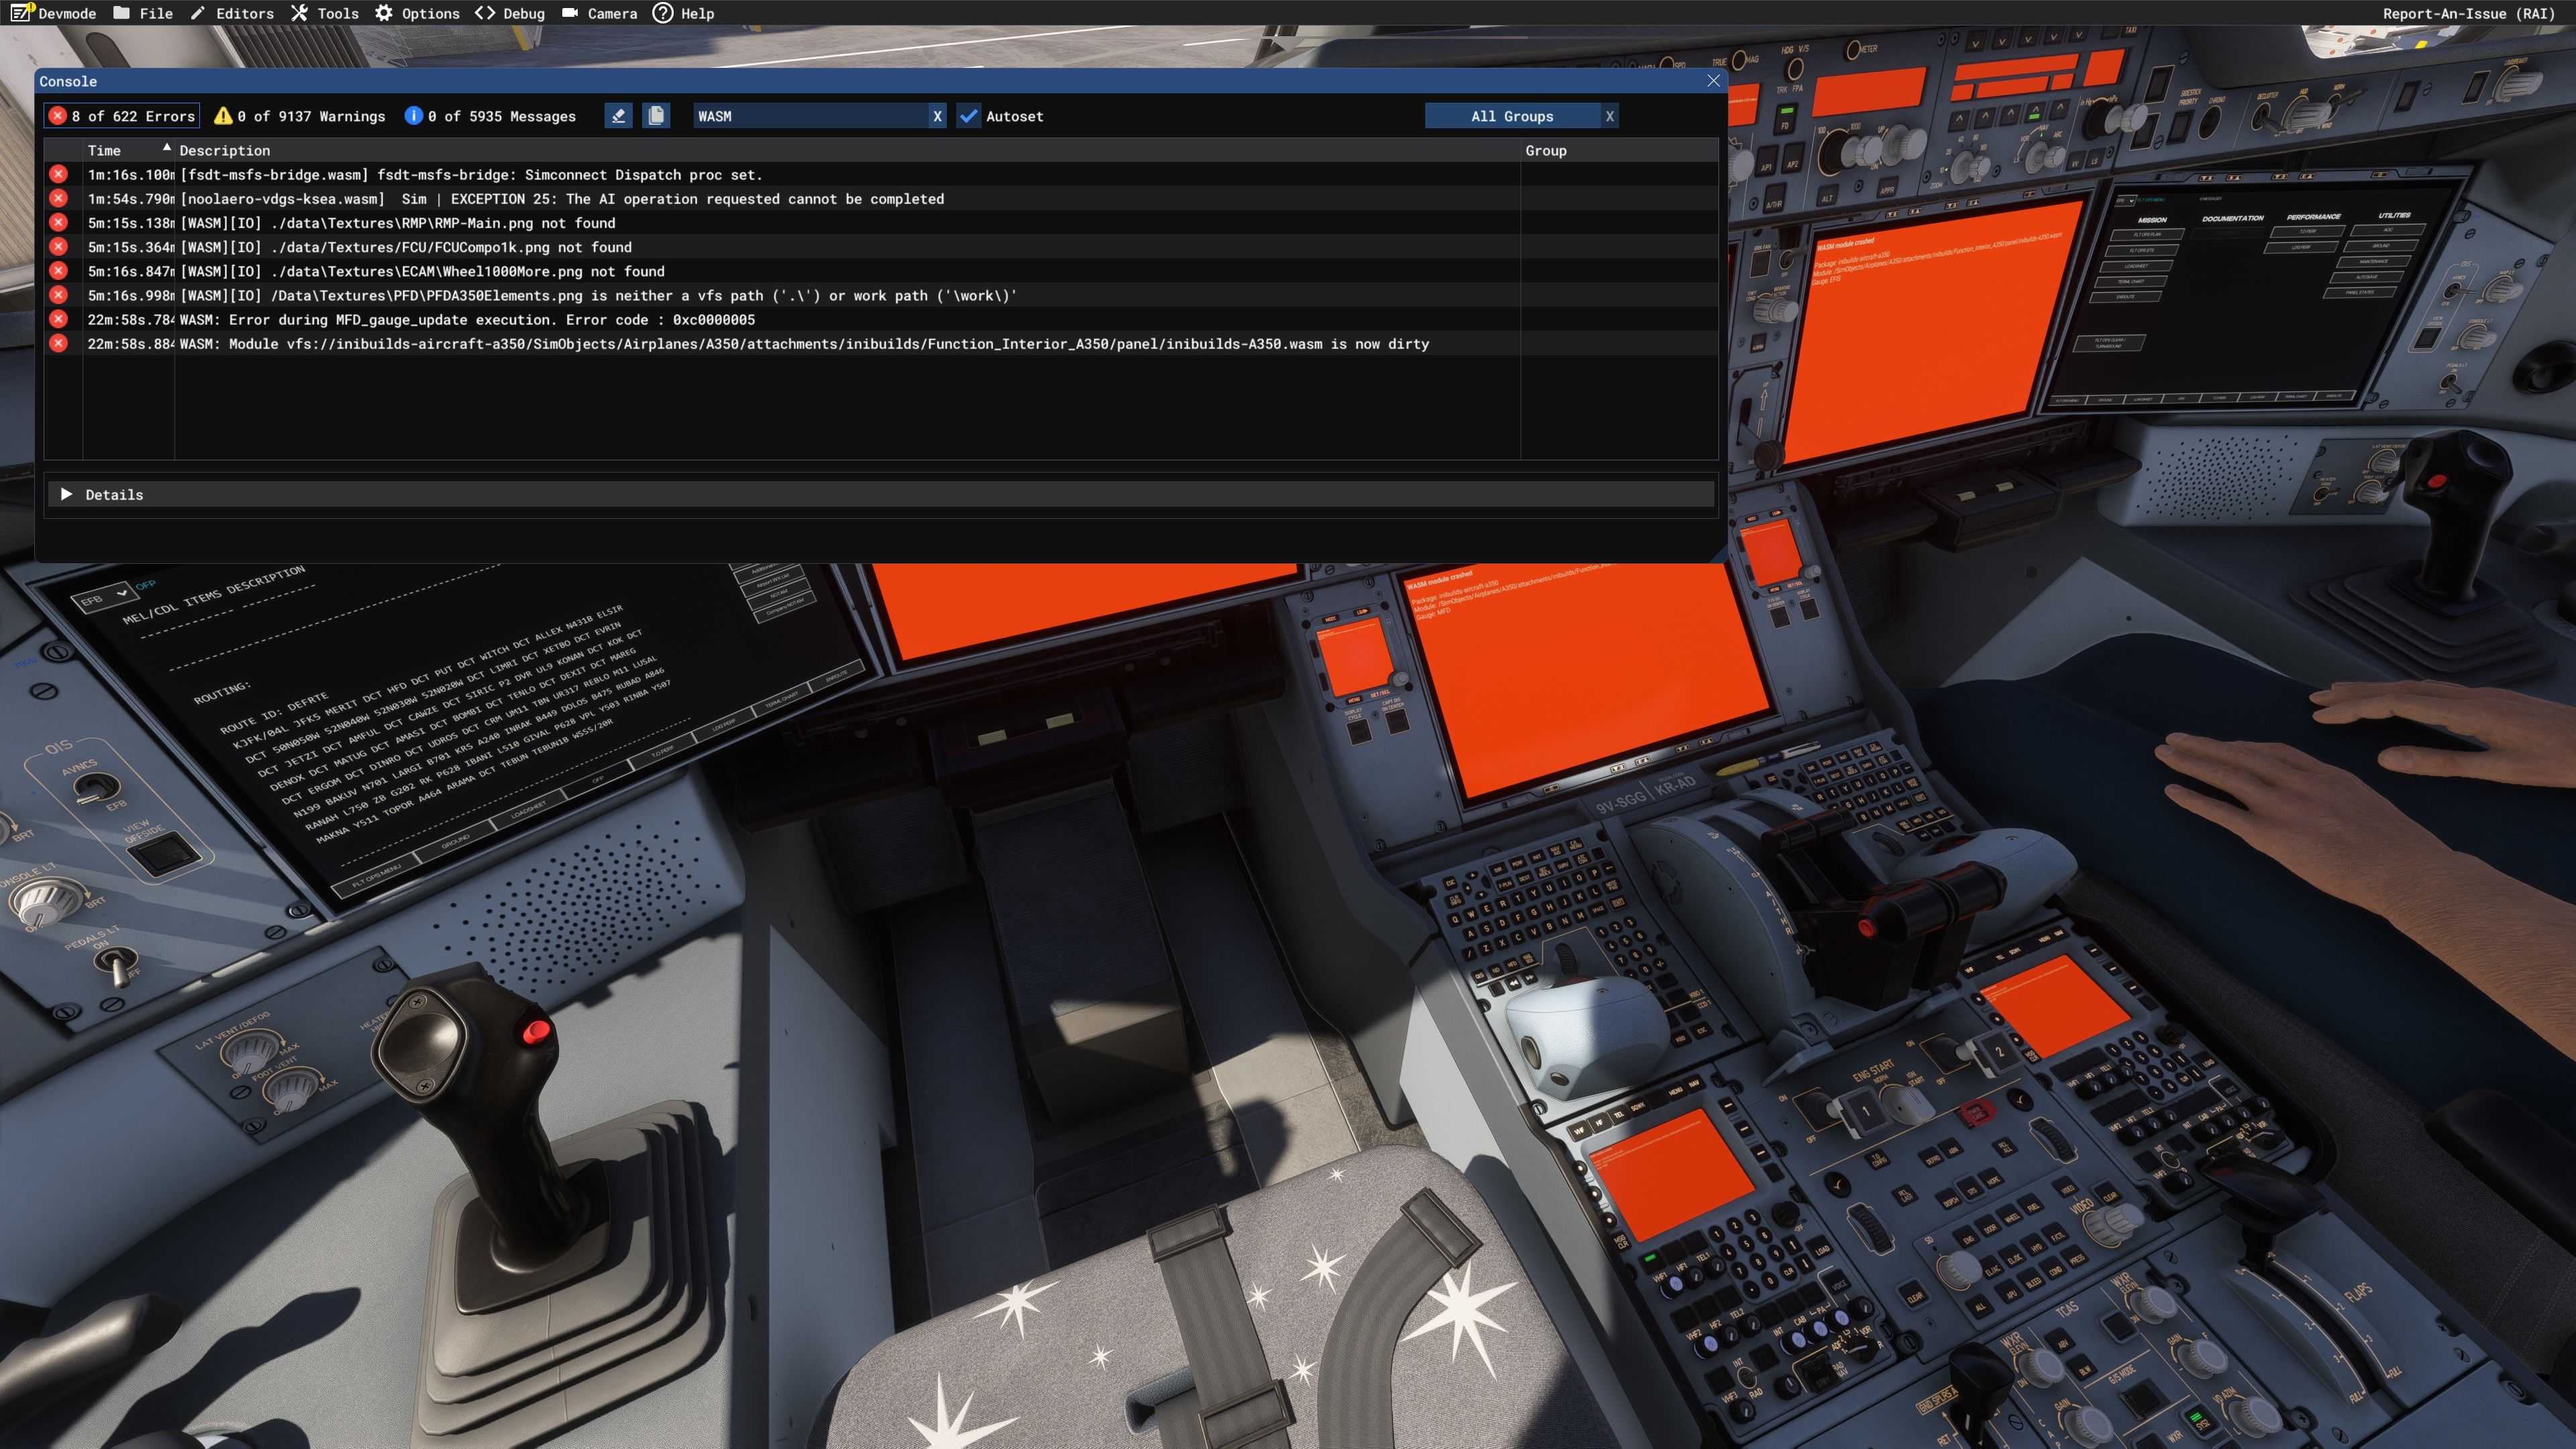Open the All Groups dropdown

[x=1511, y=116]
